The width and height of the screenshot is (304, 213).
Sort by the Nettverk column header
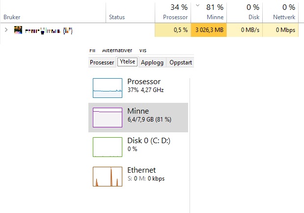tap(280, 12)
